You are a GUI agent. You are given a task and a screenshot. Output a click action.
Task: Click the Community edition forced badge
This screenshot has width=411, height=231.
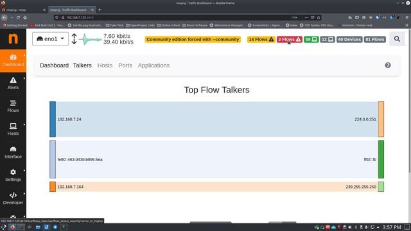click(193, 39)
